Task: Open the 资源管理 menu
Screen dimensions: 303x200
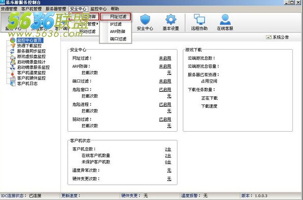Action: click(9, 9)
